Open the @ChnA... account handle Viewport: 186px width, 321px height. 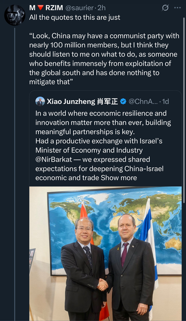143,101
